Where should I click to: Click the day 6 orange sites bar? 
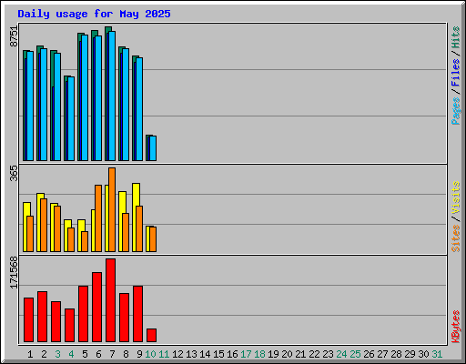(98, 218)
